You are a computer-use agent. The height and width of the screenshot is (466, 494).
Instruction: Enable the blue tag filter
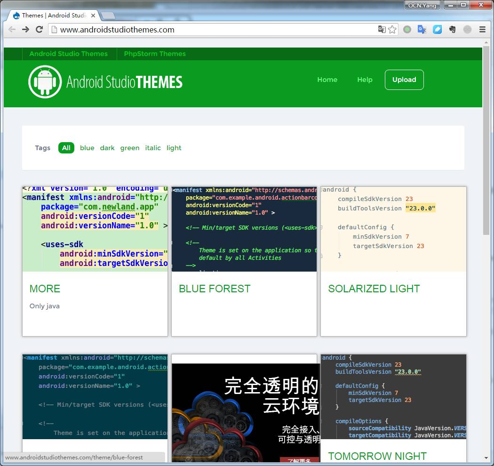pyautogui.click(x=87, y=148)
